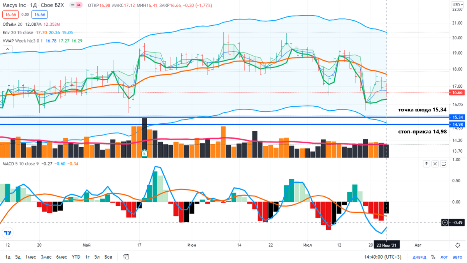The image size is (467, 263).
Task: Click the 'Май' label on time axis
Action: (87, 245)
